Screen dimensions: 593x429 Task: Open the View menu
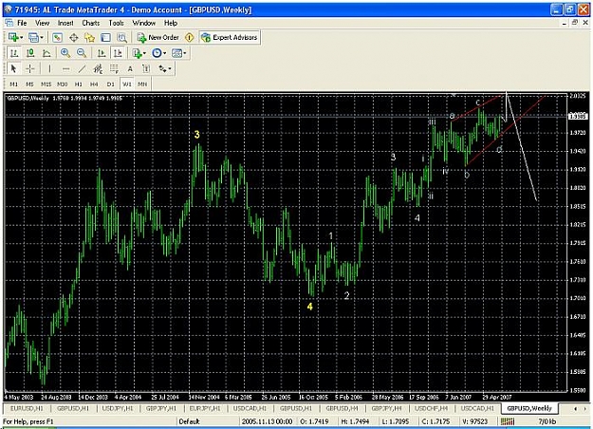pyautogui.click(x=43, y=23)
